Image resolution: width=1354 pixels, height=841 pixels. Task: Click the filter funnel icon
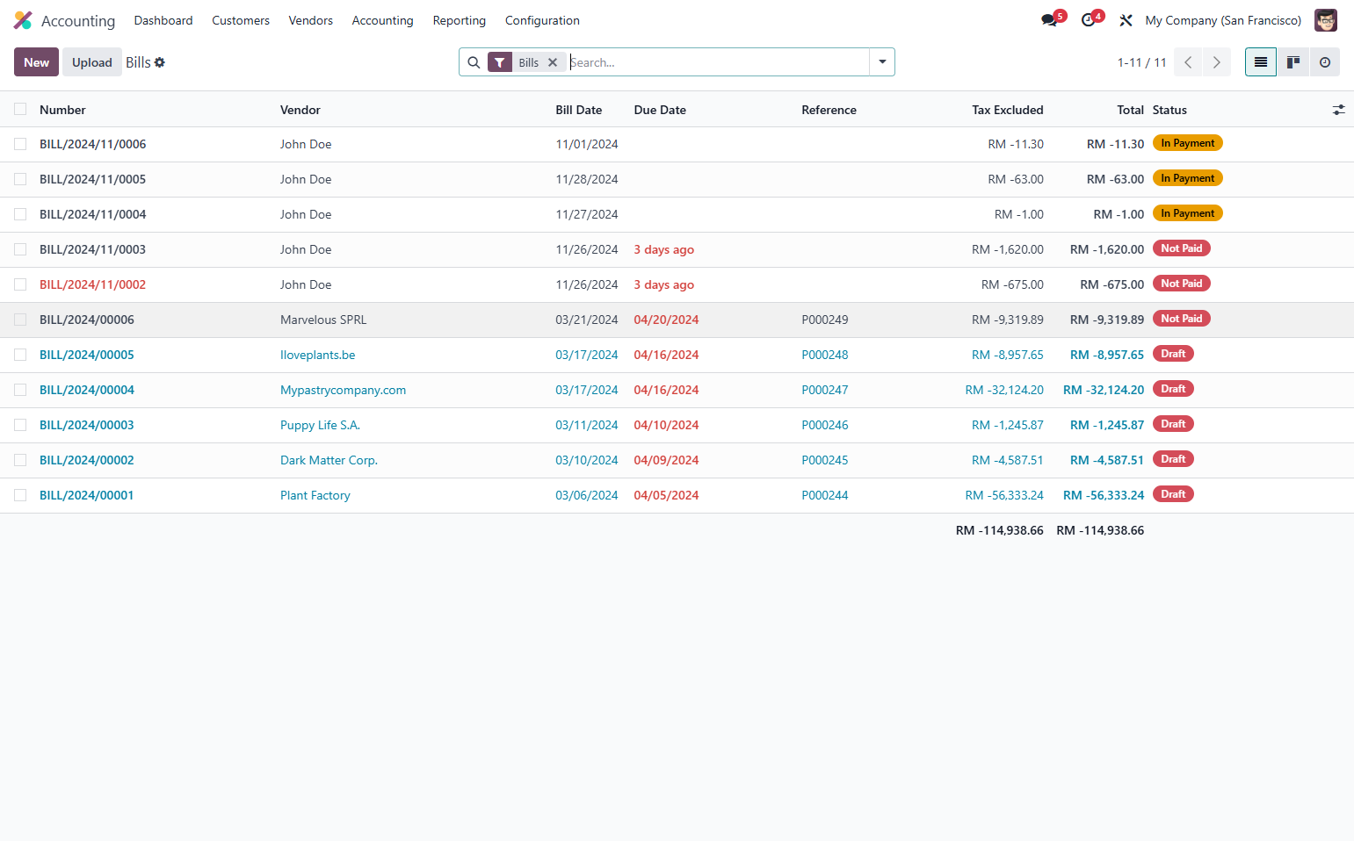(x=500, y=62)
